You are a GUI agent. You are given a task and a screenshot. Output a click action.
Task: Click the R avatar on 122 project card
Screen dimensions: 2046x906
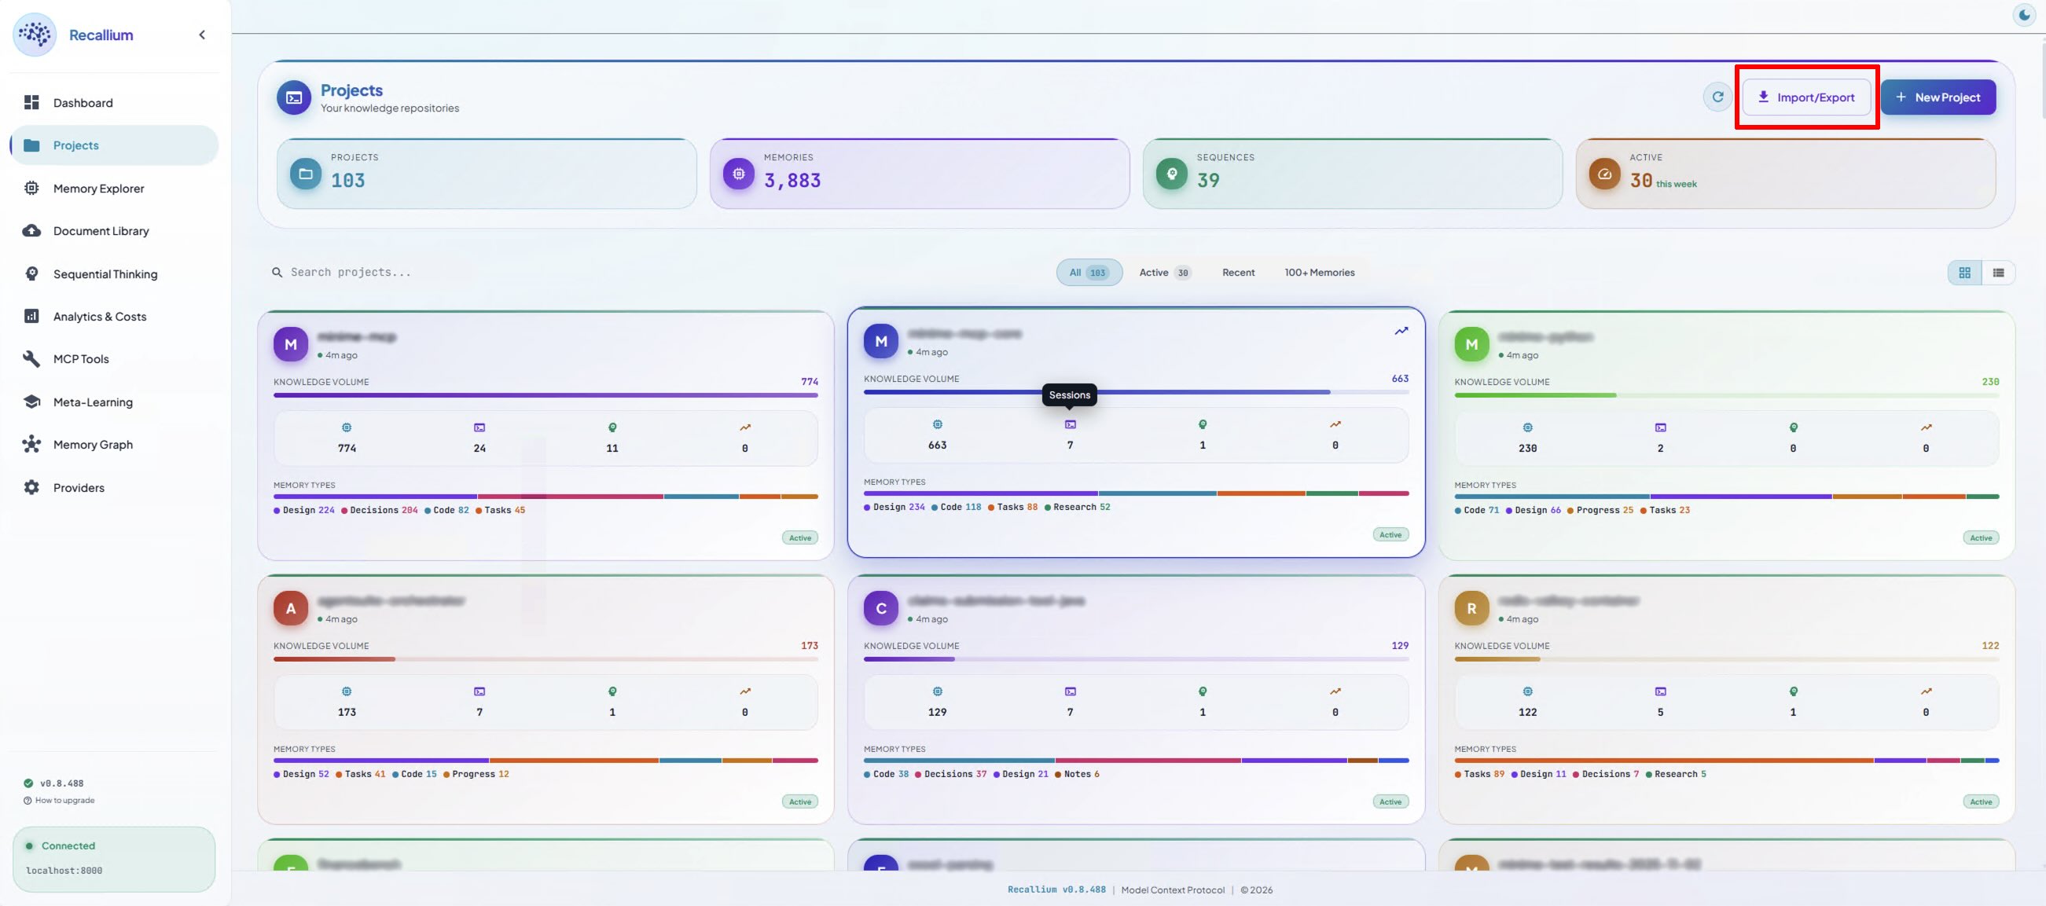click(1471, 608)
